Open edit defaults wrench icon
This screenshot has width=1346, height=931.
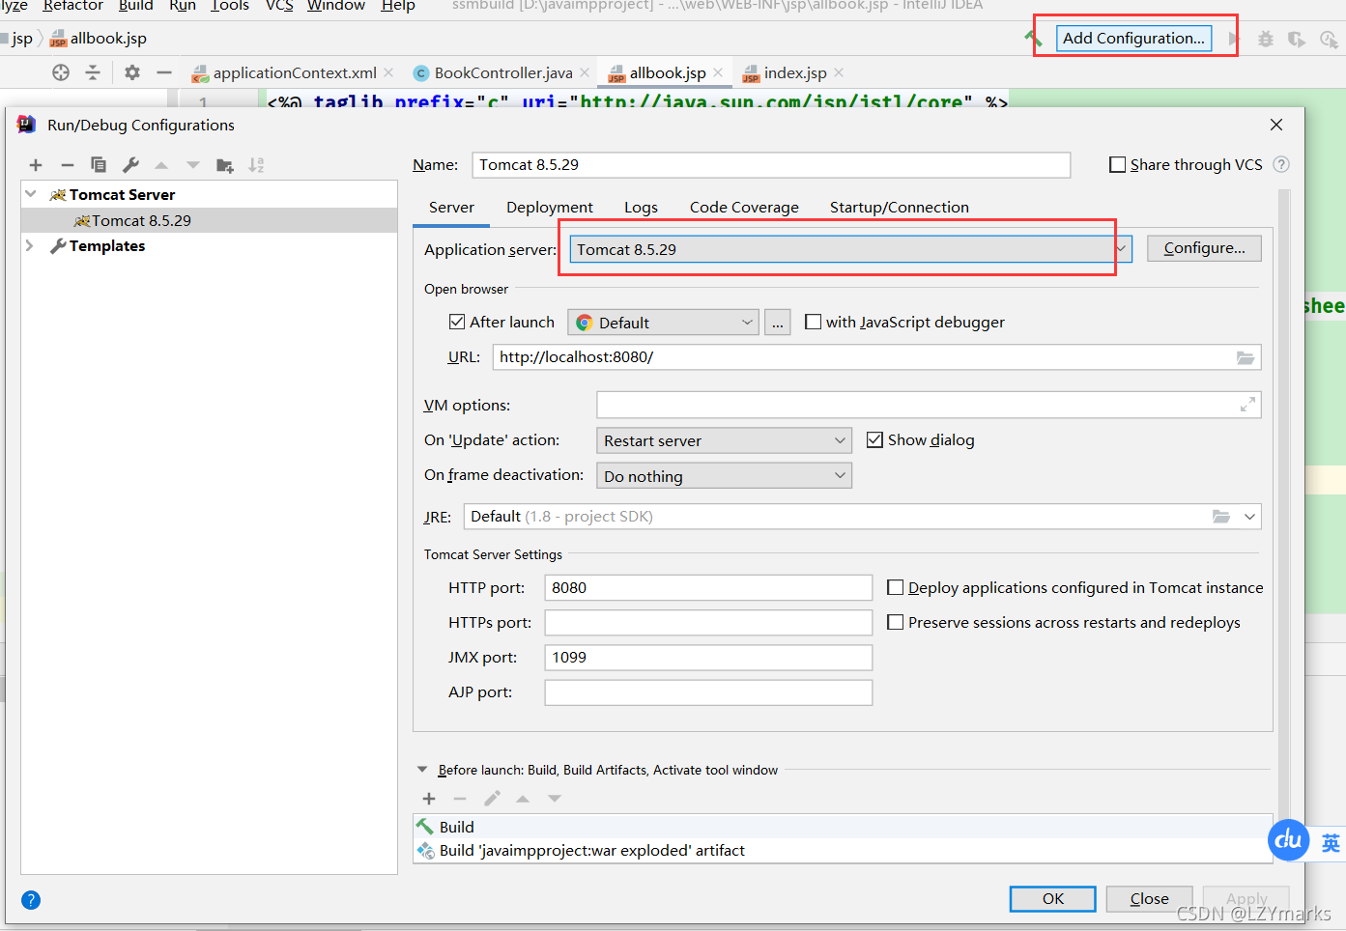[x=130, y=165]
